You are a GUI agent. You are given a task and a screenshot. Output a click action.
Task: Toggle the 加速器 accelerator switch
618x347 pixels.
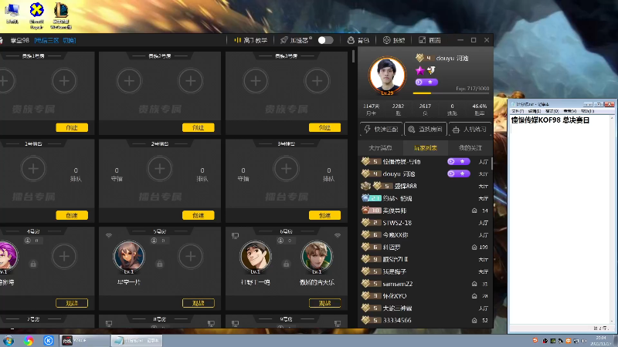point(325,40)
